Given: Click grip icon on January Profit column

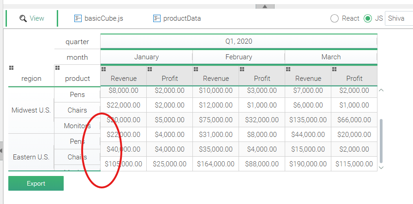Looking at the screenshot, I should point(150,69).
